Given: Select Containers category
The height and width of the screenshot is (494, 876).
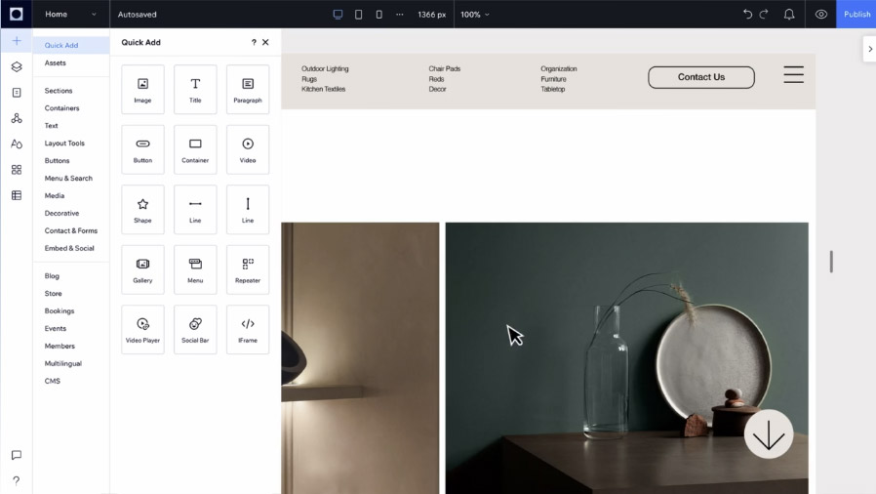Looking at the screenshot, I should (x=62, y=107).
